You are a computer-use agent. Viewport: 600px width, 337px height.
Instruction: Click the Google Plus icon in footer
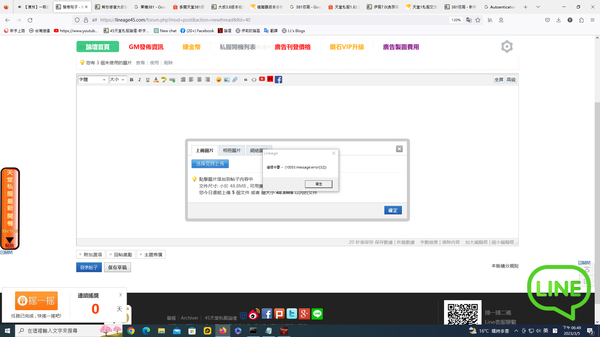pos(304,314)
